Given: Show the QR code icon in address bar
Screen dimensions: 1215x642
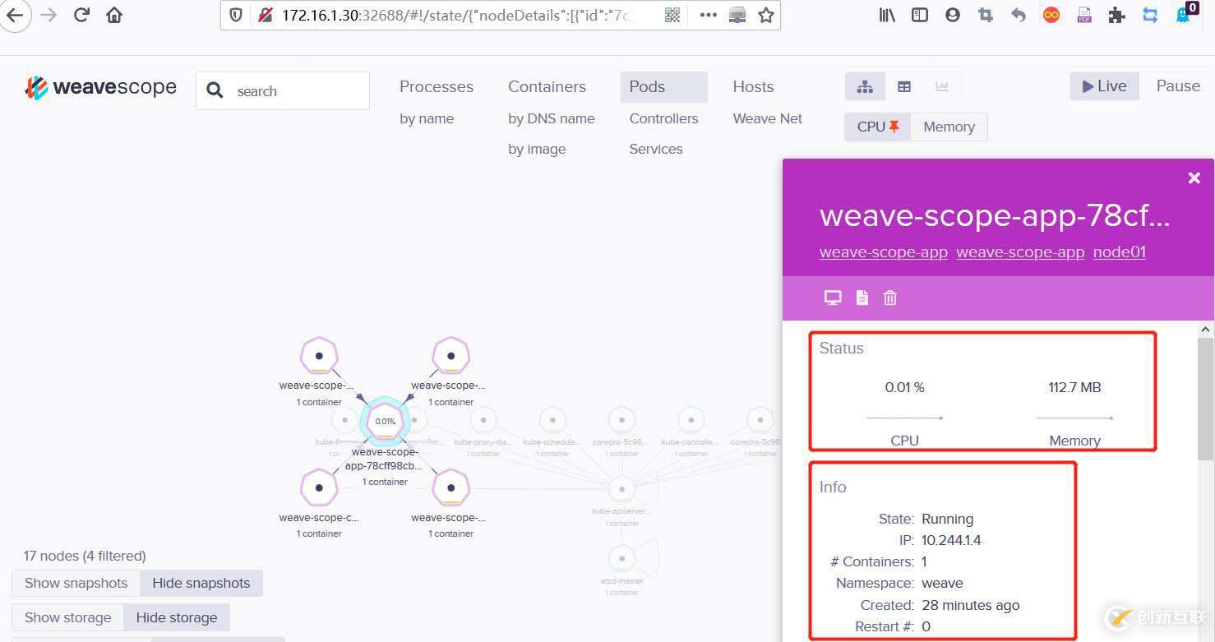Looking at the screenshot, I should pos(672,15).
